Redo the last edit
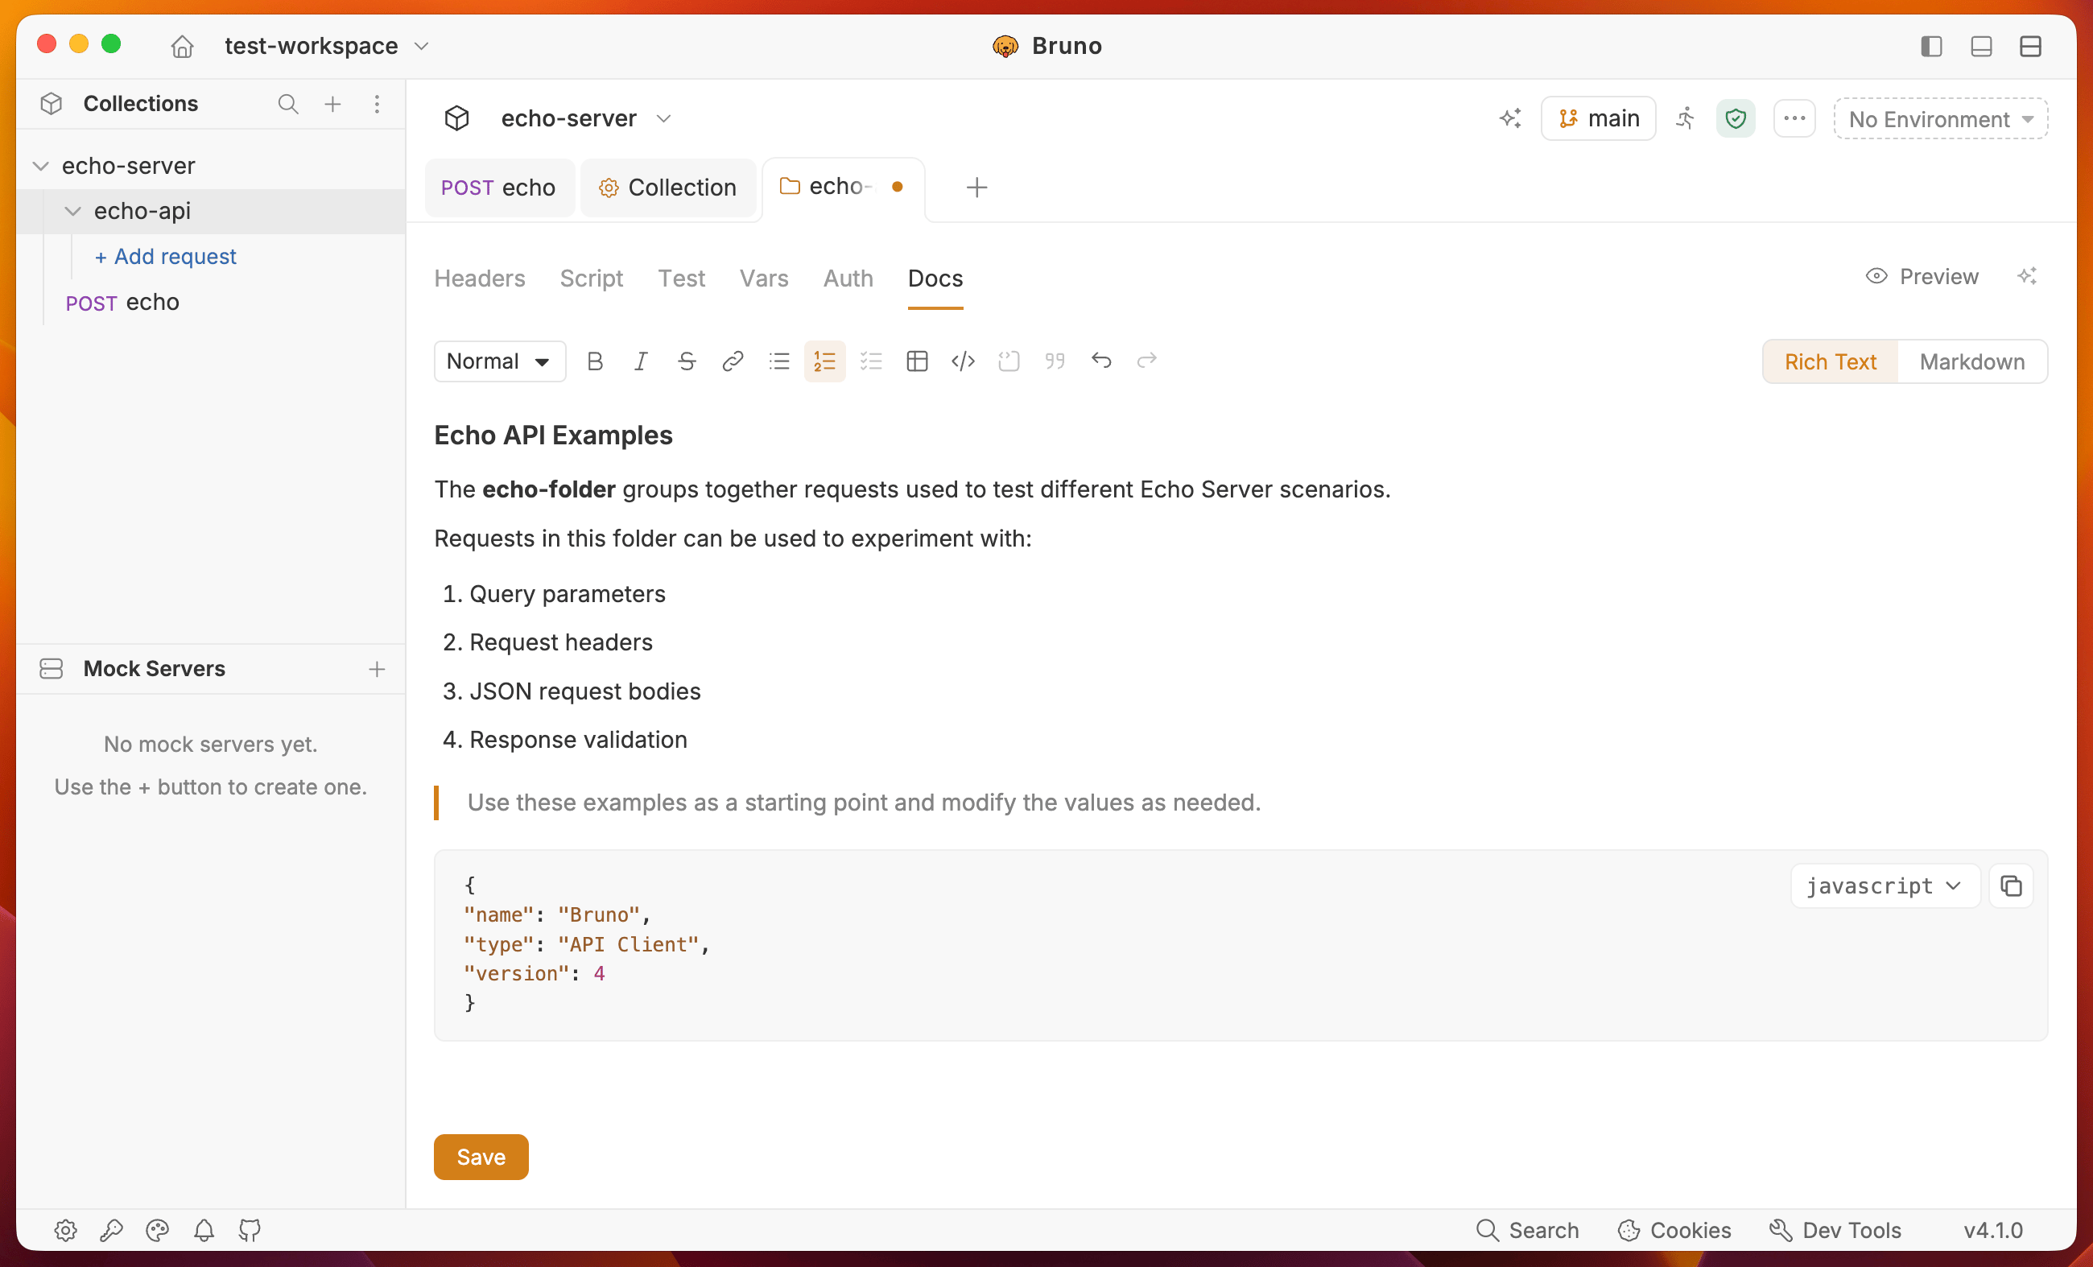2093x1267 pixels. pos(1147,361)
